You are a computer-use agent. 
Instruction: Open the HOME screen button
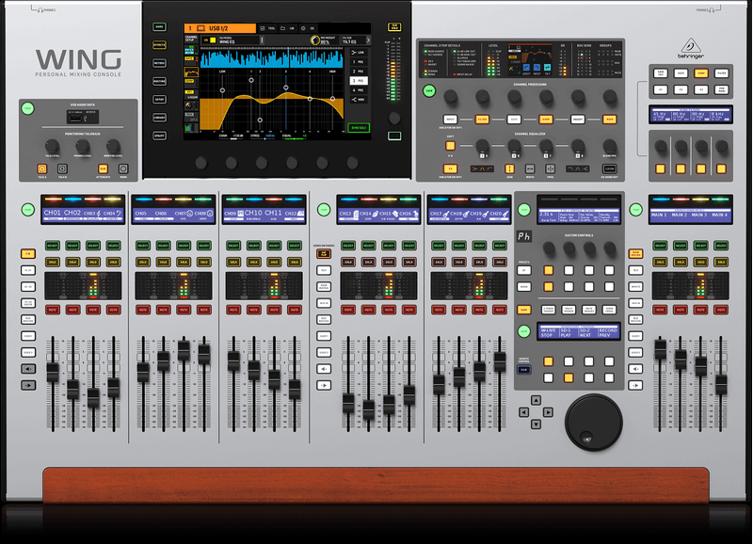[159, 27]
